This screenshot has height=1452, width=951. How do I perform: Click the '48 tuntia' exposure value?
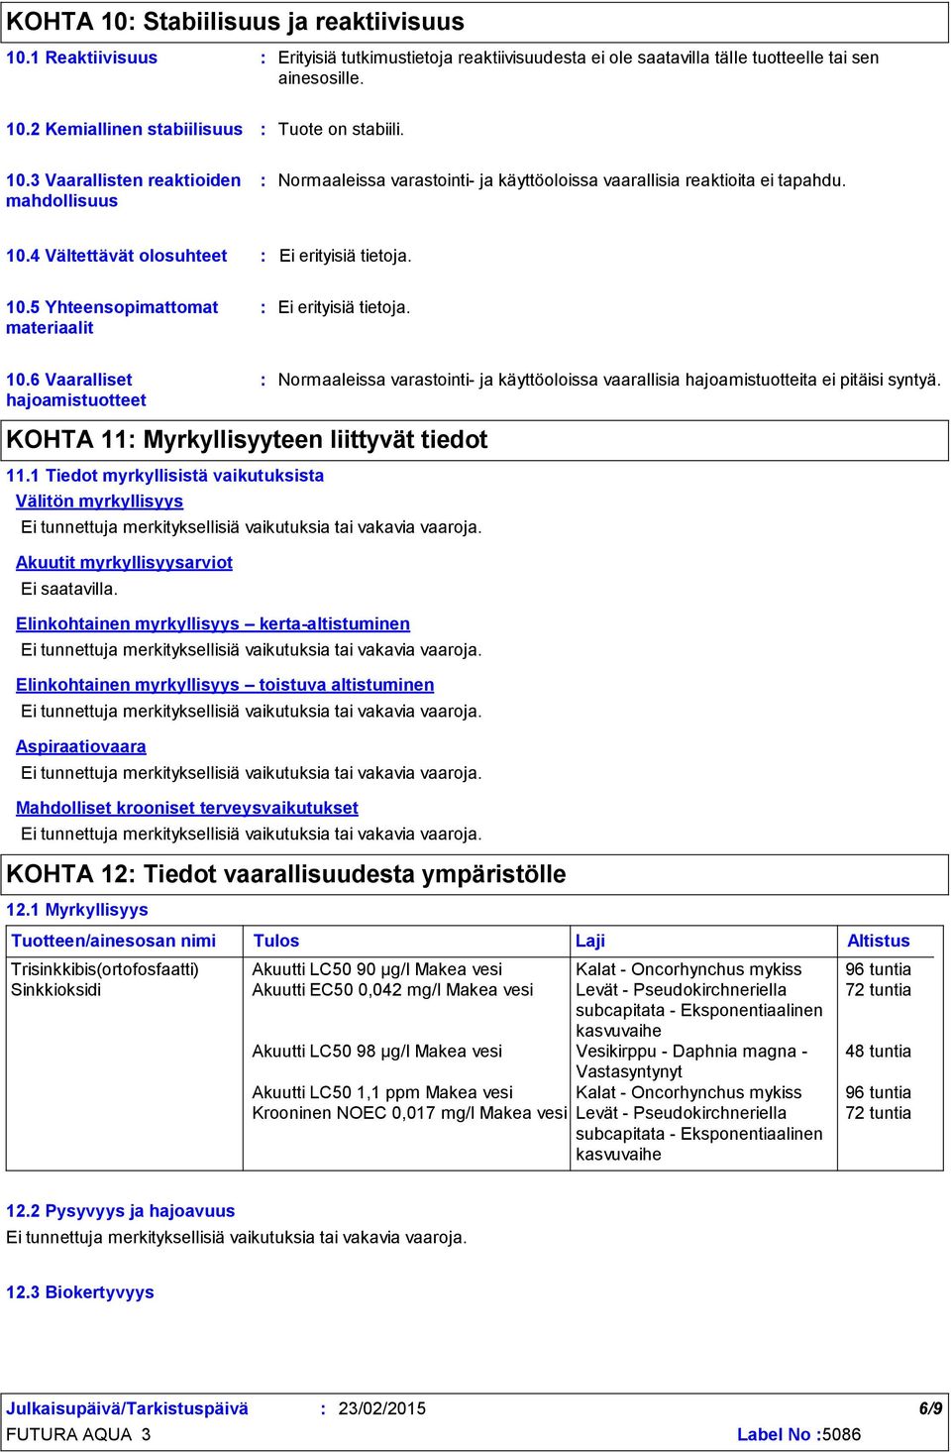tap(878, 1051)
